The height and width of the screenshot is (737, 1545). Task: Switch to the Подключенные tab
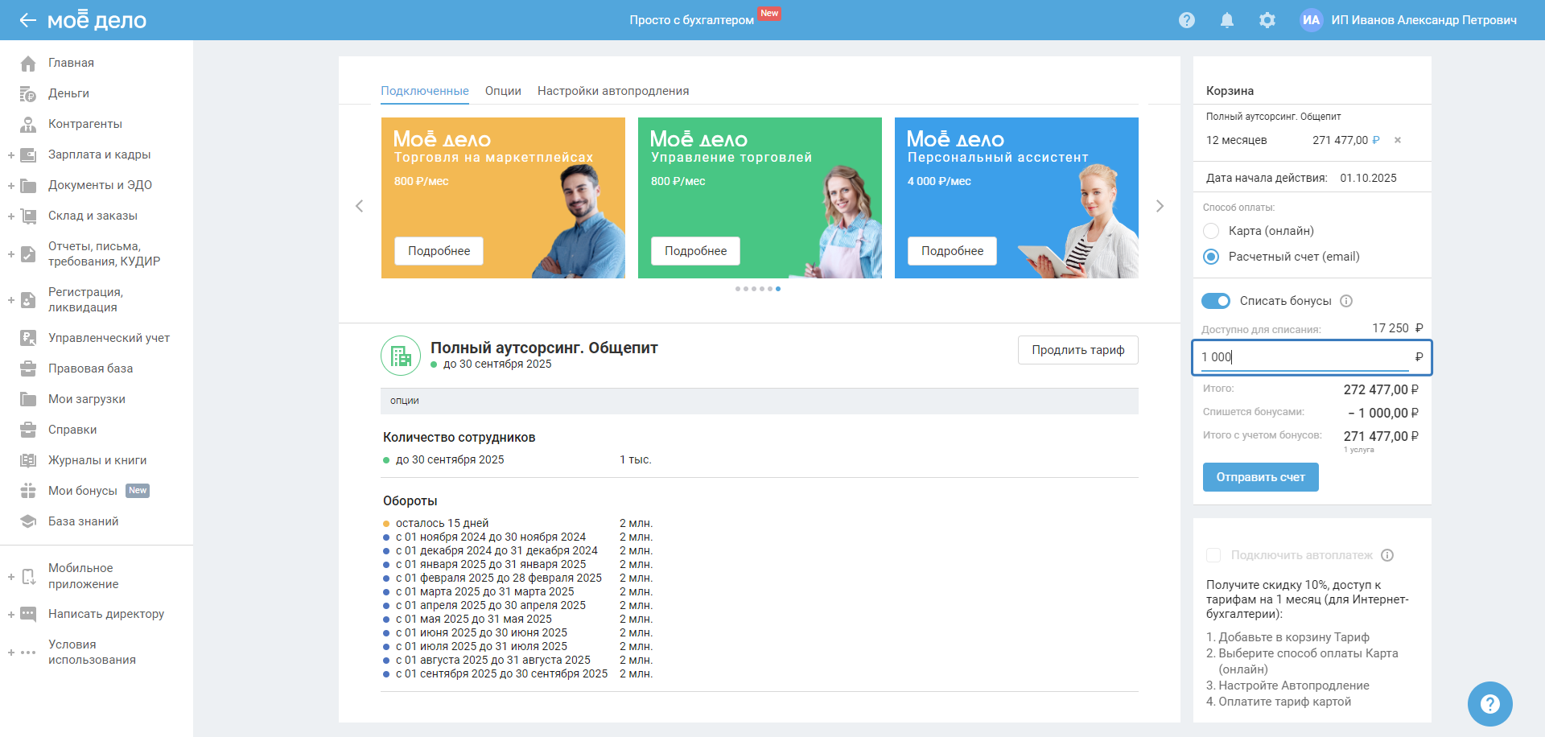425,91
